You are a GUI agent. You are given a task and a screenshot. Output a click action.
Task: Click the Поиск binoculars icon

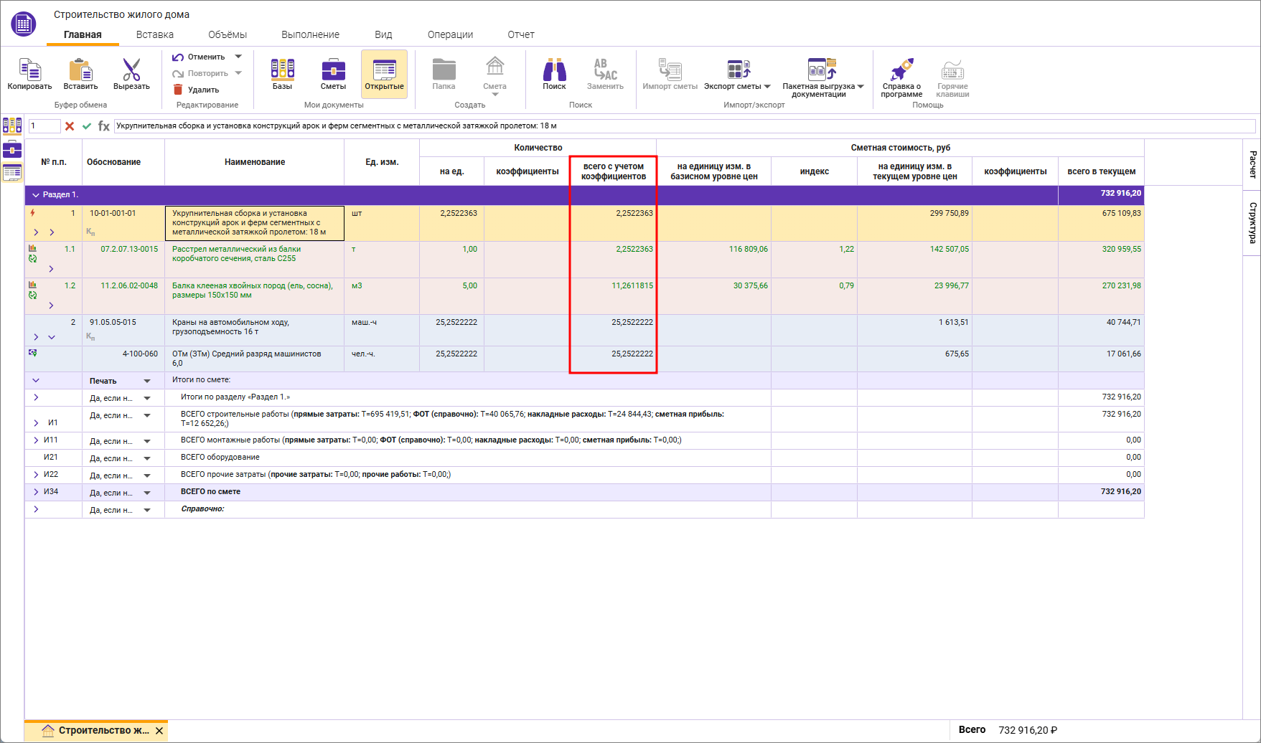pos(554,70)
